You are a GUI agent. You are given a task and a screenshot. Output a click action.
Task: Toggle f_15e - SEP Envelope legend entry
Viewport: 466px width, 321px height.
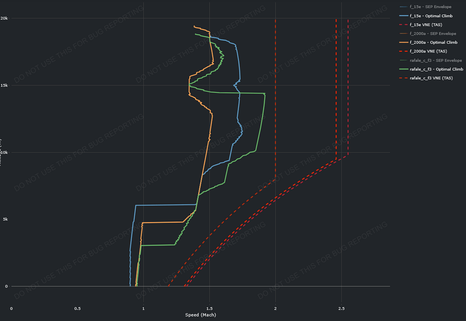point(426,7)
